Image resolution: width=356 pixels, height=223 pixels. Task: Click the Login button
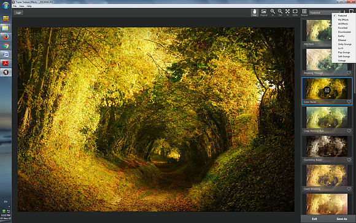coord(18,13)
